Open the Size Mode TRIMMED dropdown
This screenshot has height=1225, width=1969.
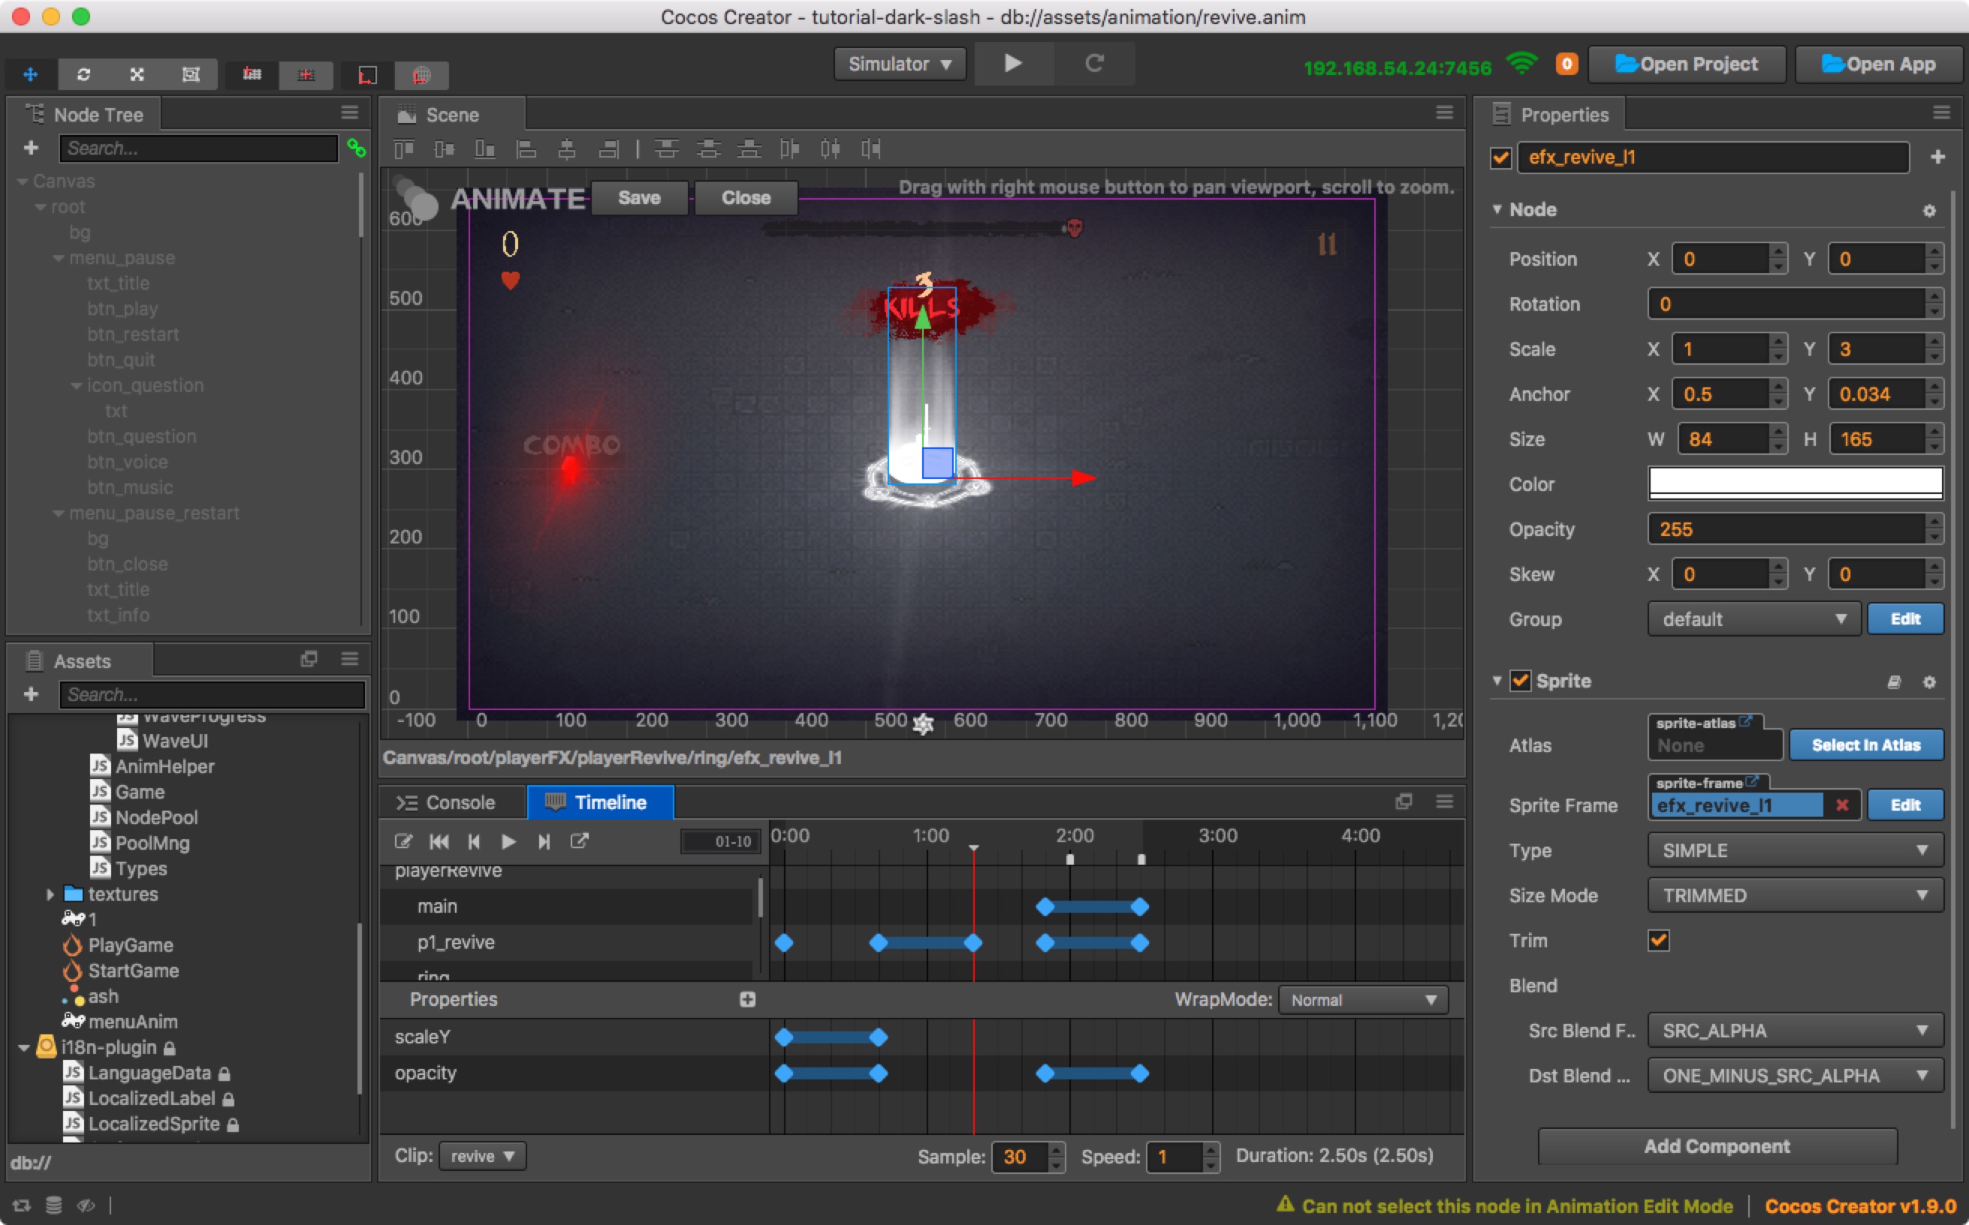point(1796,895)
